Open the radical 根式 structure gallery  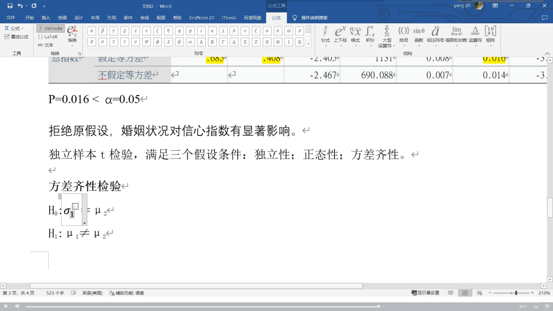tap(355, 34)
